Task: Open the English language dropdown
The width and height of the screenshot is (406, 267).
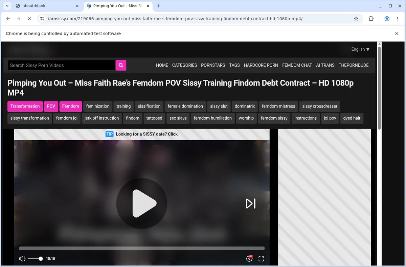Action: pos(360,49)
